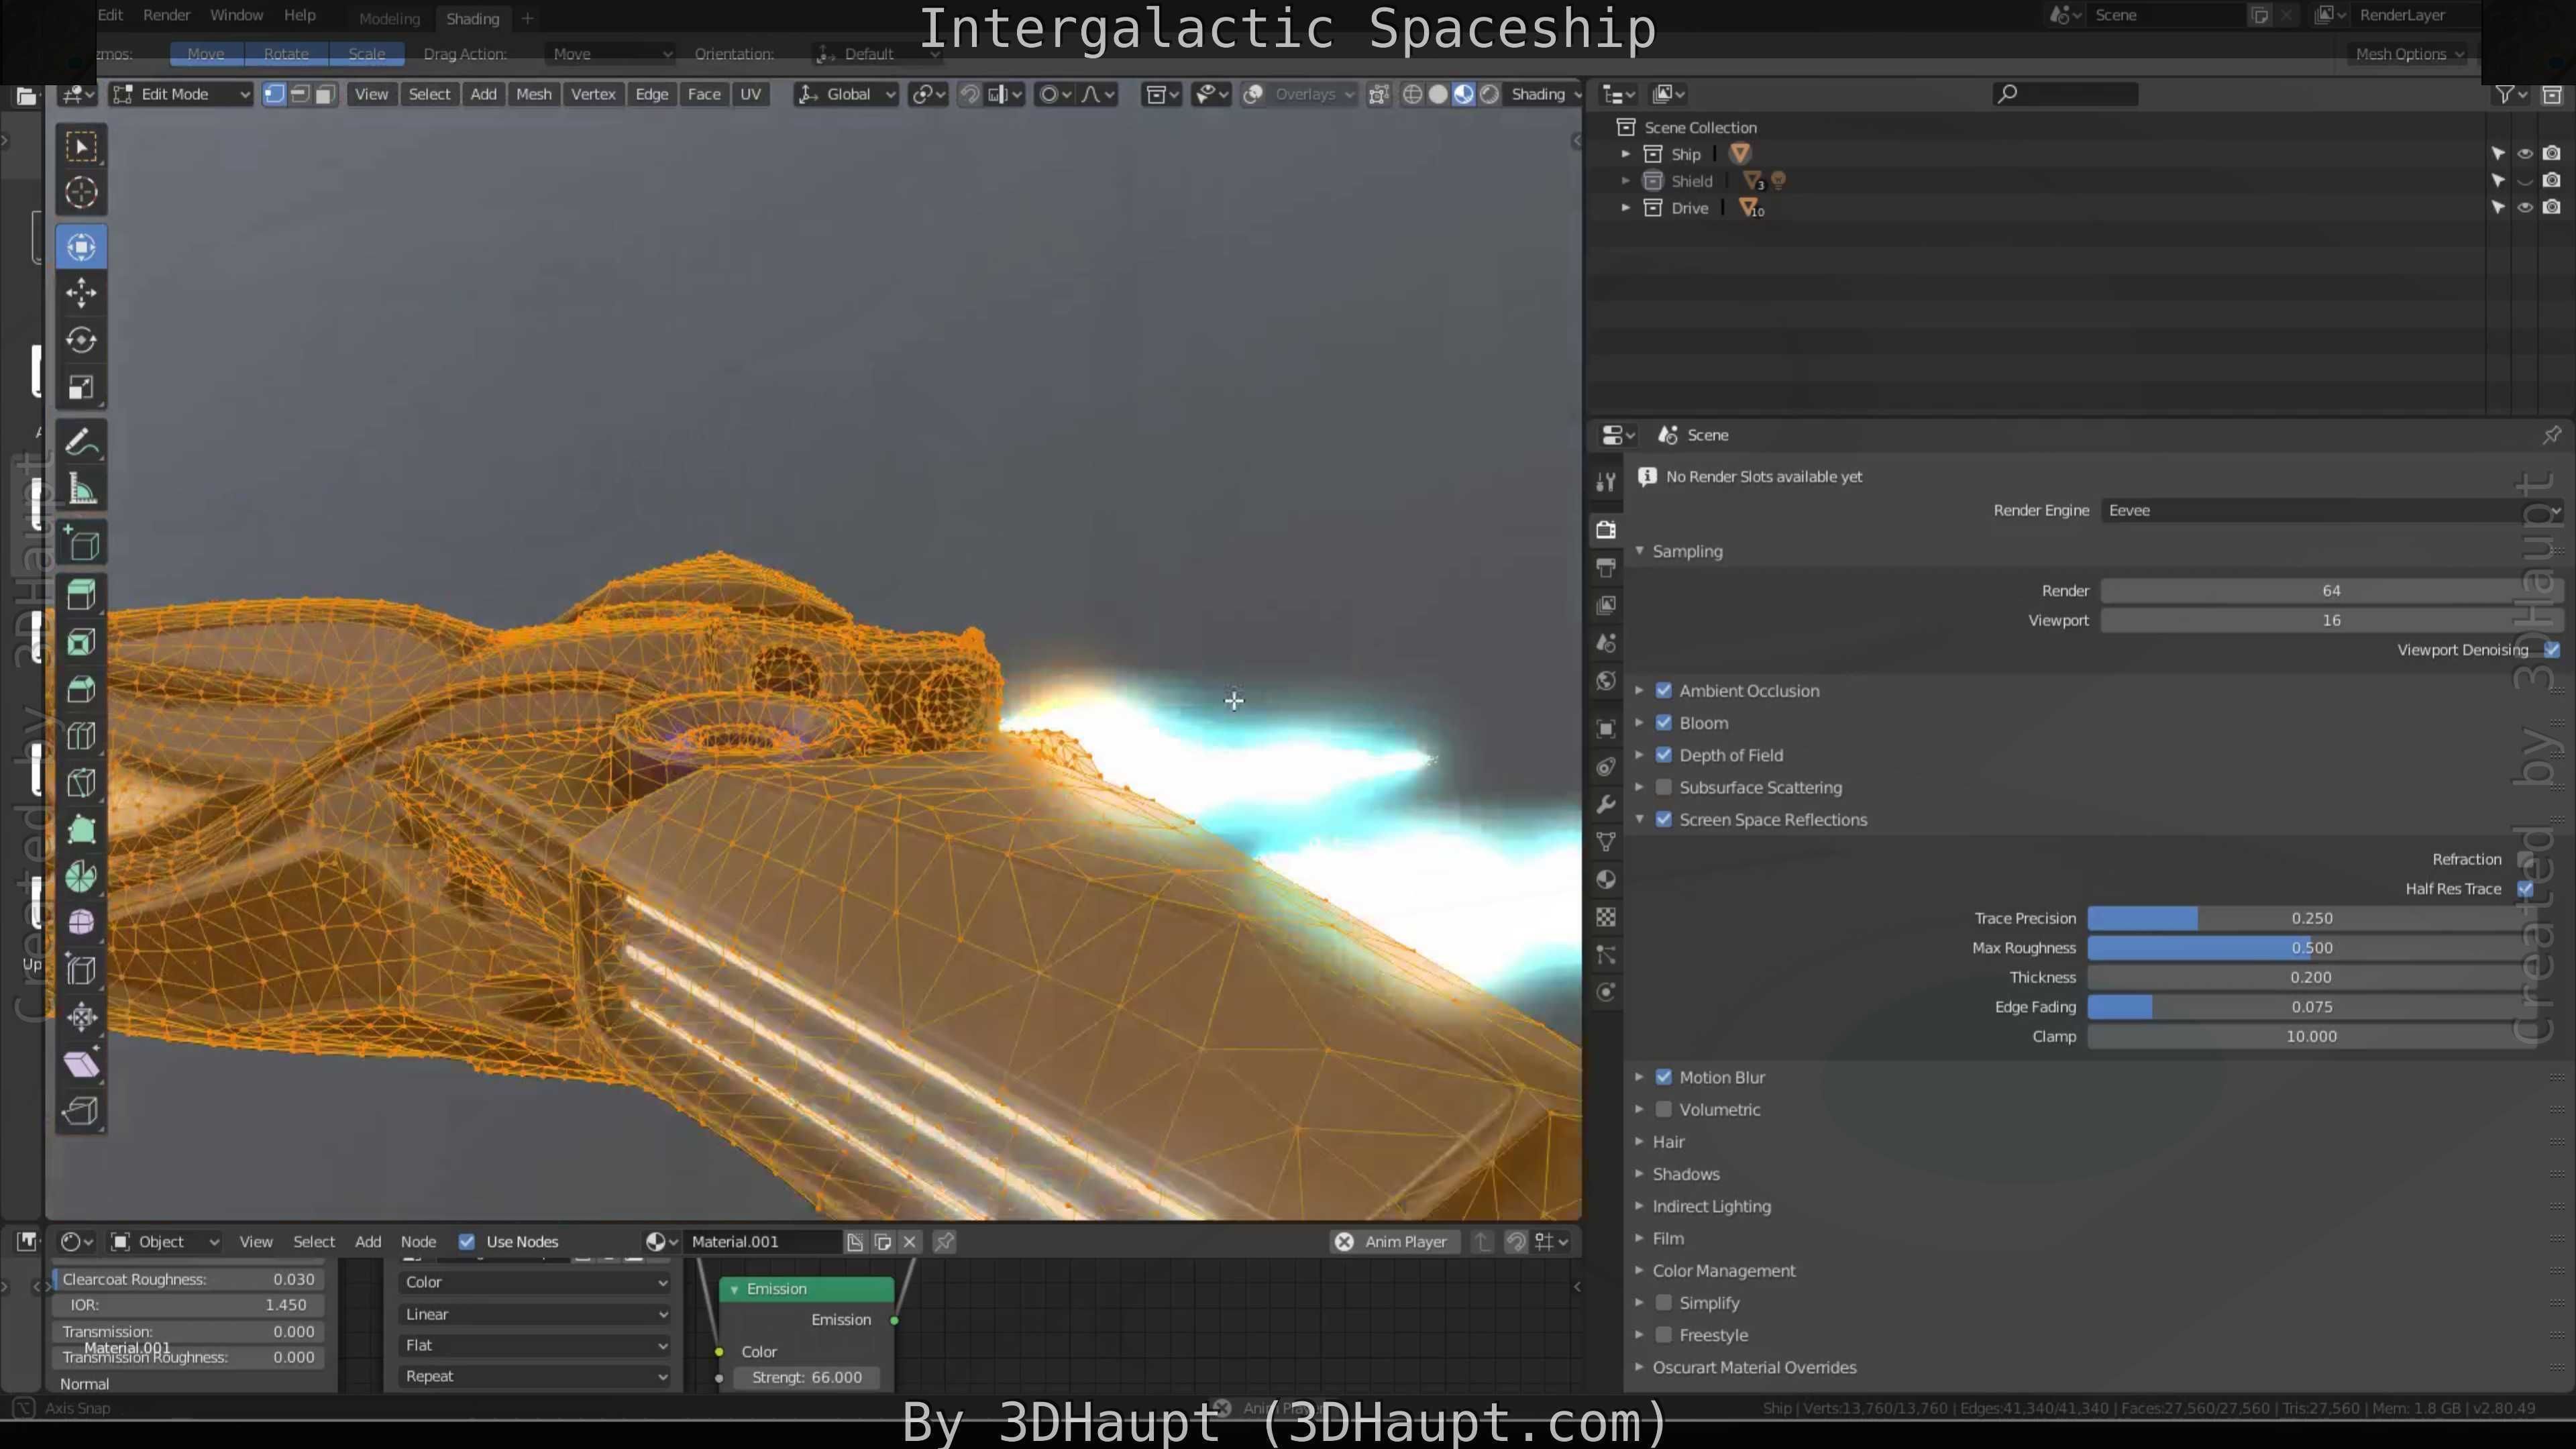Hide the Ship collection in outliner
2576x1449 pixels.
click(x=2524, y=154)
